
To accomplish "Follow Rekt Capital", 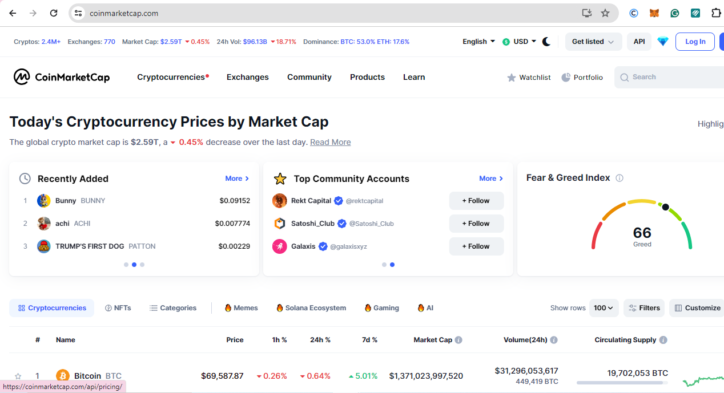I will point(477,201).
